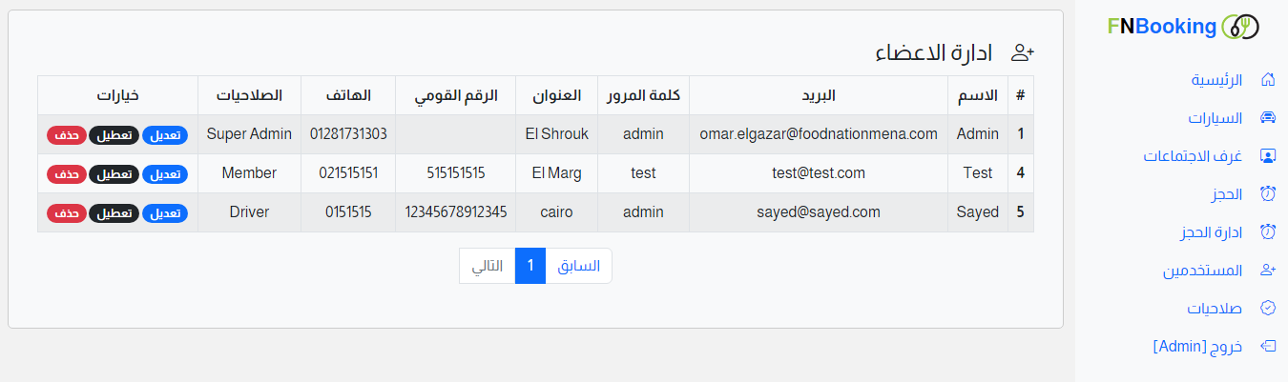This screenshot has height=382, width=1288.
Task: Click the home icon beside الرئيسية
Action: tap(1268, 79)
